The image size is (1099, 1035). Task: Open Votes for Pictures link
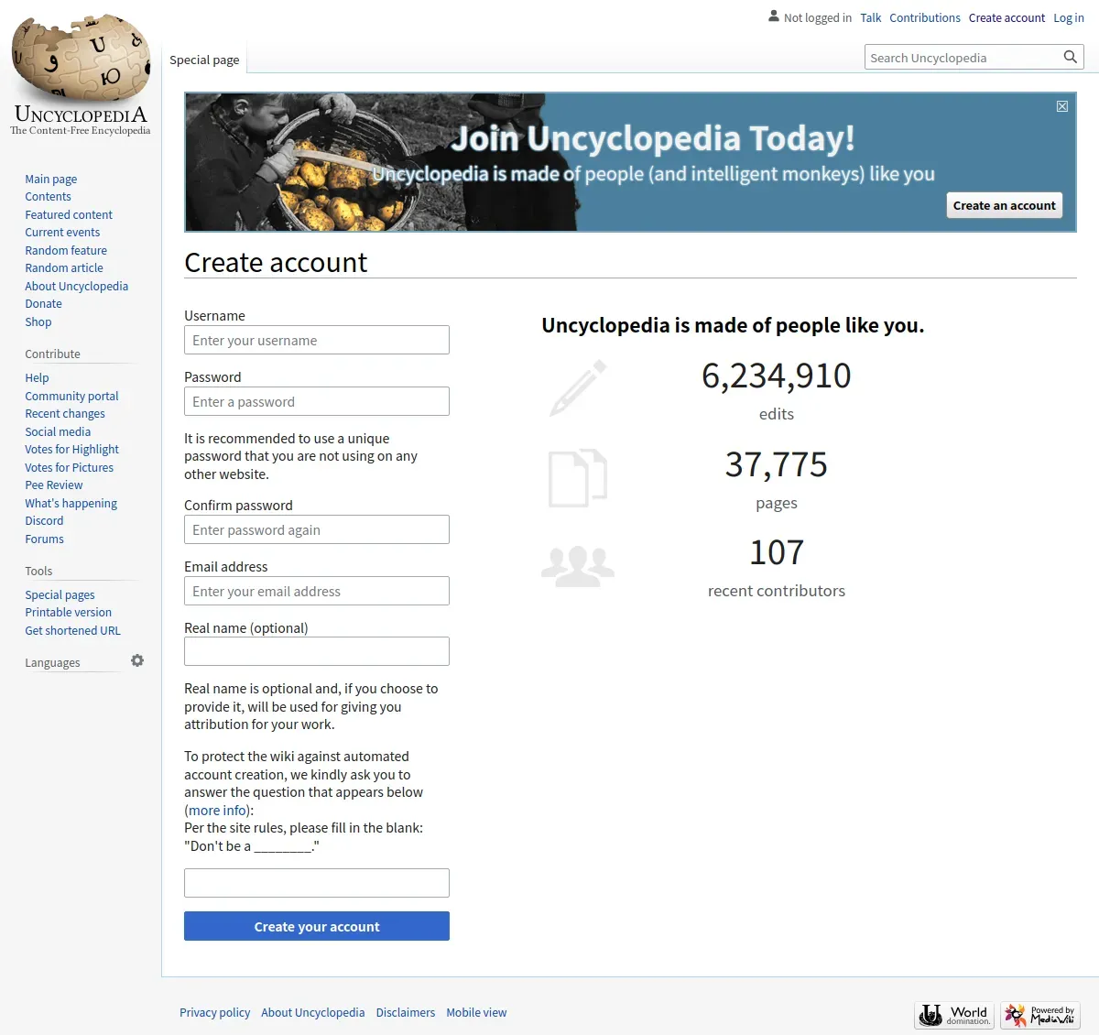tap(70, 467)
